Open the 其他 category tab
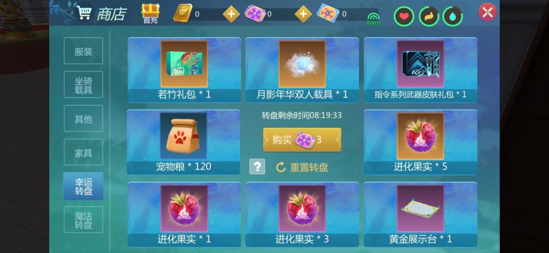This screenshot has width=549, height=253. [x=84, y=119]
